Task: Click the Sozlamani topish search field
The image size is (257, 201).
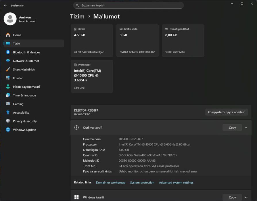Action: click(x=128, y=5)
